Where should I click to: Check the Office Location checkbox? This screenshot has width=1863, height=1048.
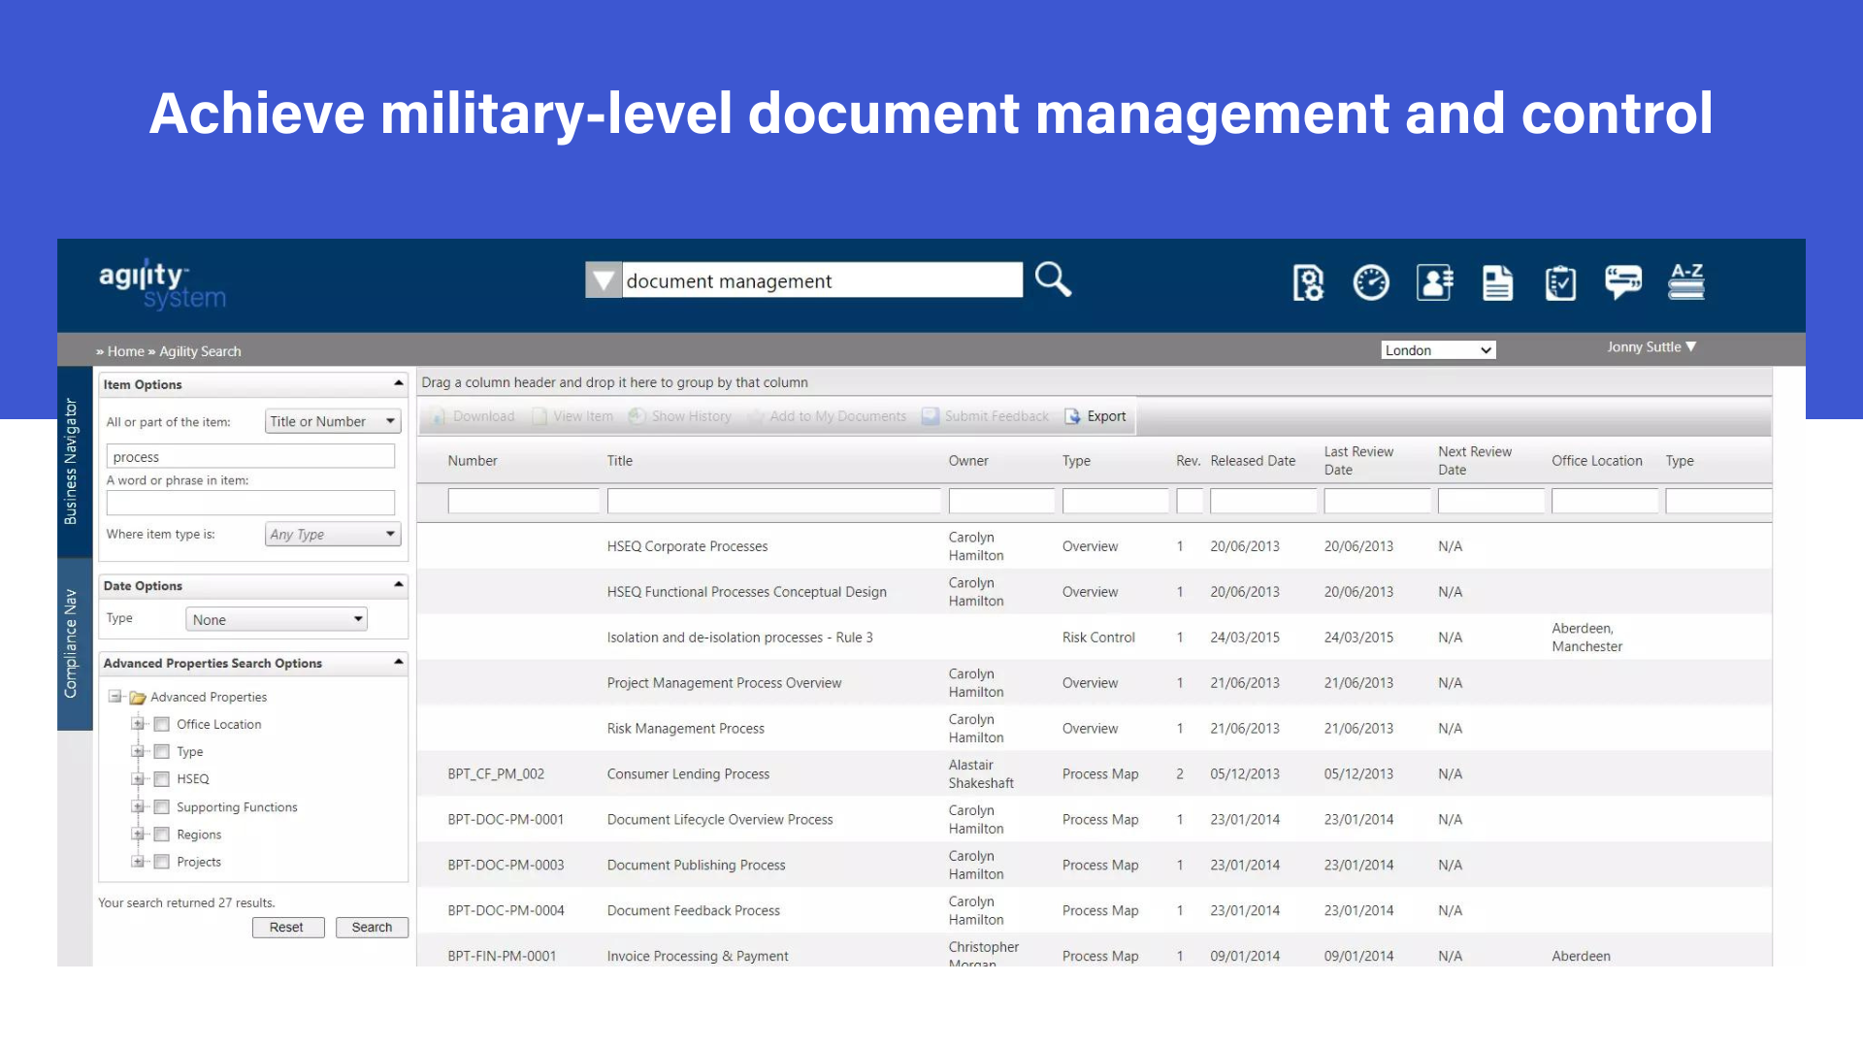pyautogui.click(x=161, y=724)
